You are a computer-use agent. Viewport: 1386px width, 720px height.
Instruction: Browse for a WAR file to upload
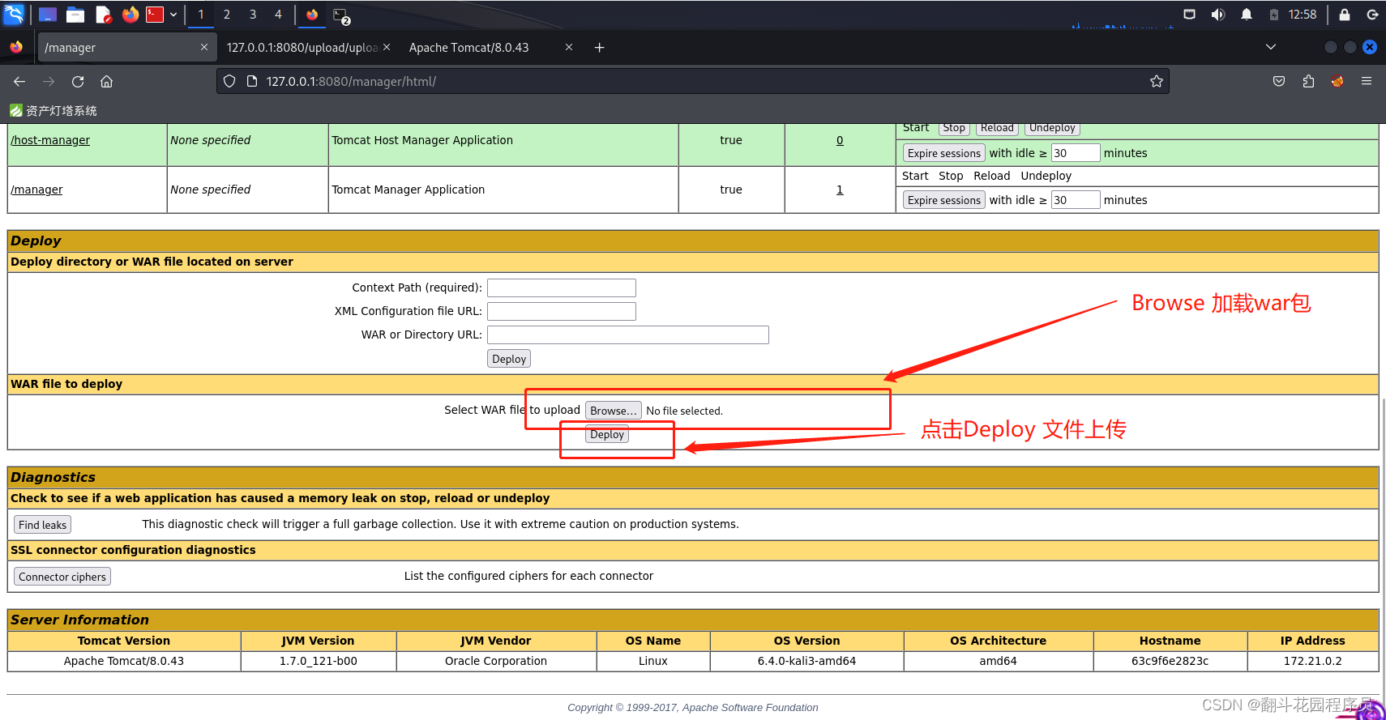tap(614, 411)
